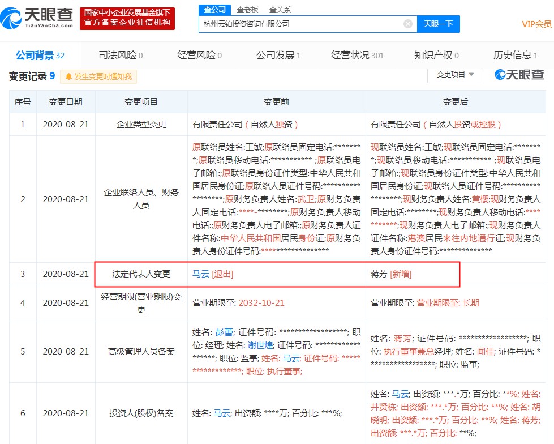
Task: Select the 法定代表人变更 cell
Action: click(141, 274)
